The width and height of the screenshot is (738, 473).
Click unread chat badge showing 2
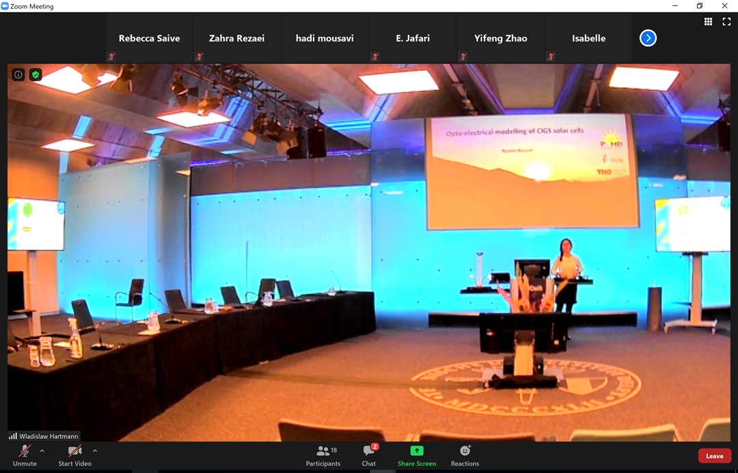pyautogui.click(x=374, y=446)
